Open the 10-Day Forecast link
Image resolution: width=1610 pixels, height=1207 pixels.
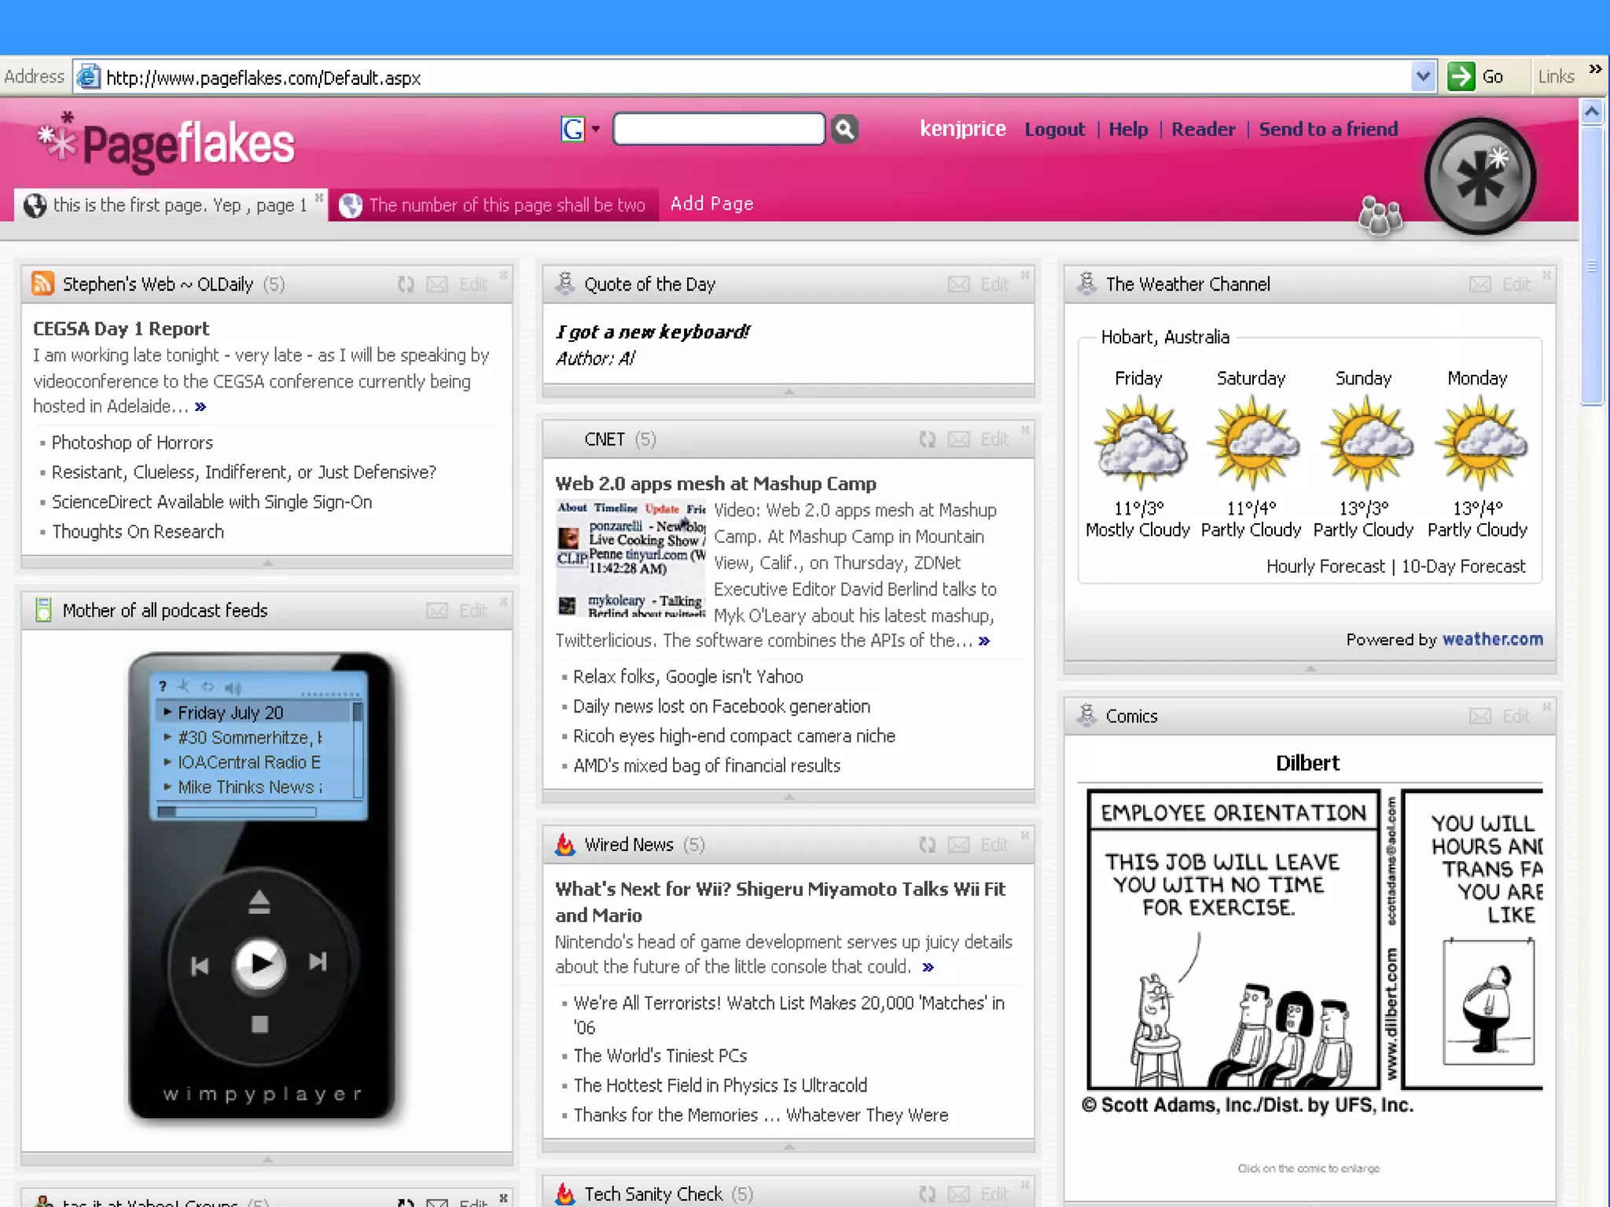tap(1463, 567)
